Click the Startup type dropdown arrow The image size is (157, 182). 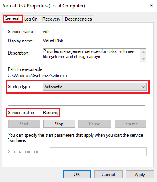(143, 87)
